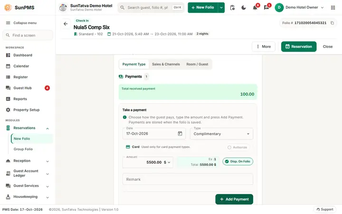
Task: Click the folio number 171020054045321
Action: click(x=310, y=23)
